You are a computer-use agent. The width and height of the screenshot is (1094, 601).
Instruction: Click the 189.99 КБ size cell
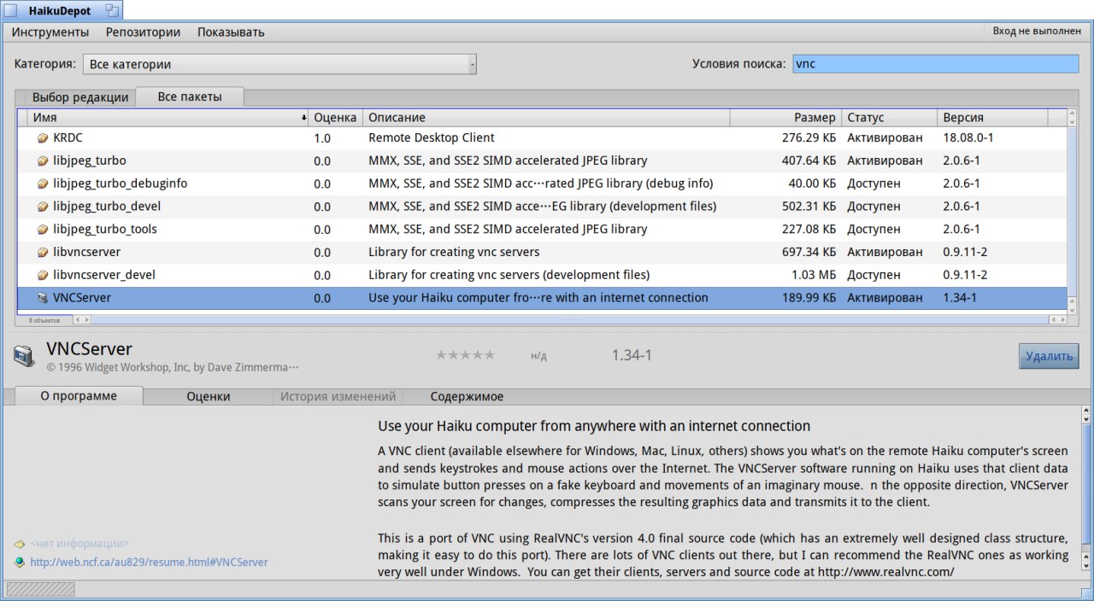point(809,298)
